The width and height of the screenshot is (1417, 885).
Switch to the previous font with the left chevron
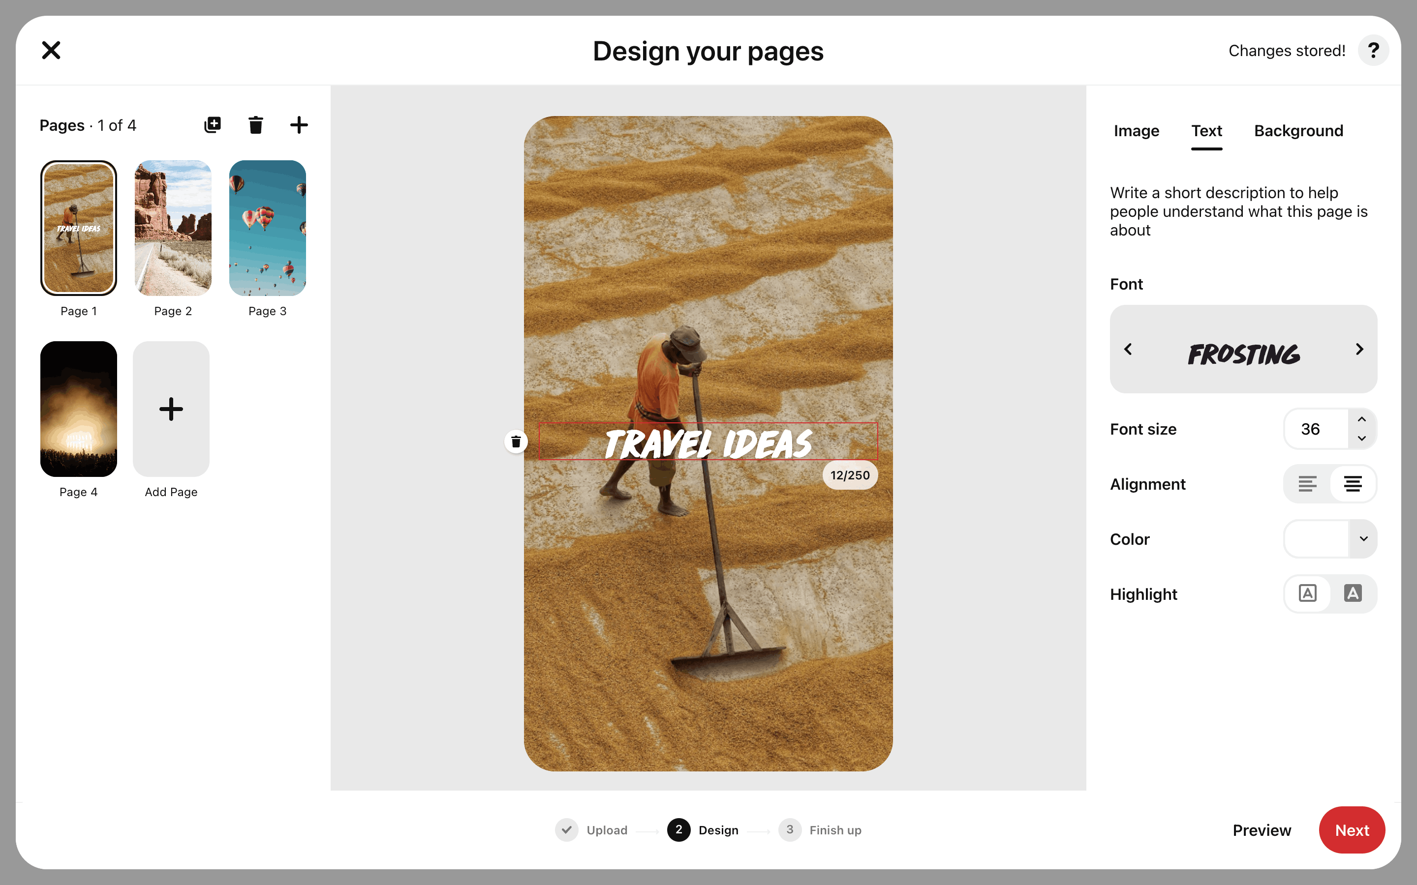(x=1128, y=350)
